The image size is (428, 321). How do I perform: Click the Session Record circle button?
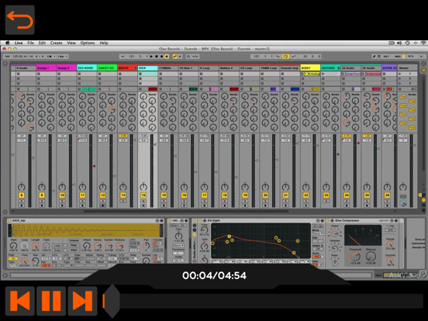[x=188, y=57]
